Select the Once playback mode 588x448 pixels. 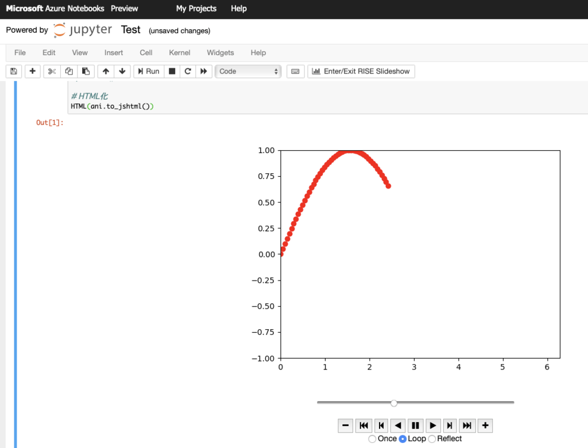(x=372, y=438)
